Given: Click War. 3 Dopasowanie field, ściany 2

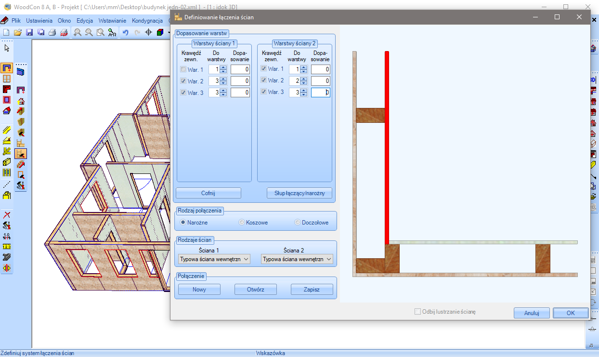Looking at the screenshot, I should point(321,93).
